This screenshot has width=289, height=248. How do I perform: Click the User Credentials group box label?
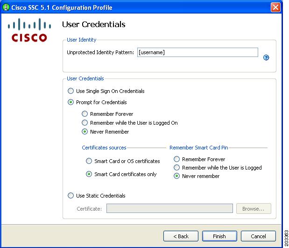click(85, 78)
